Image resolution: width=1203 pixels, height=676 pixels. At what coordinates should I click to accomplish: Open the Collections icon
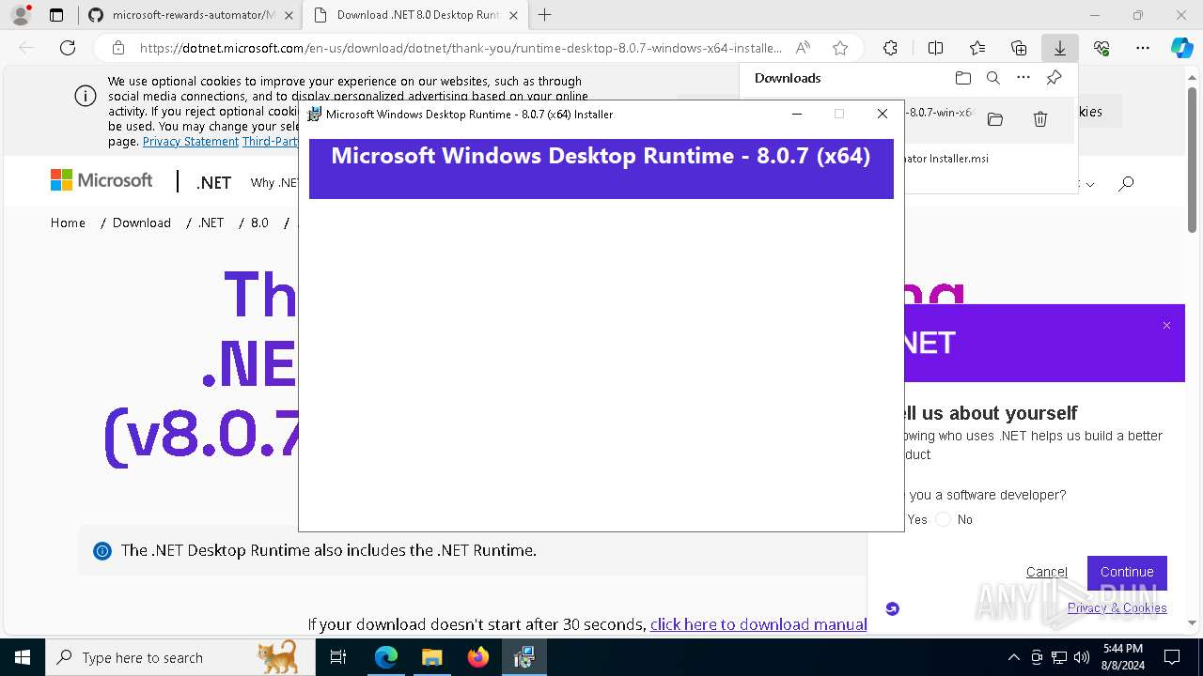coord(1019,48)
